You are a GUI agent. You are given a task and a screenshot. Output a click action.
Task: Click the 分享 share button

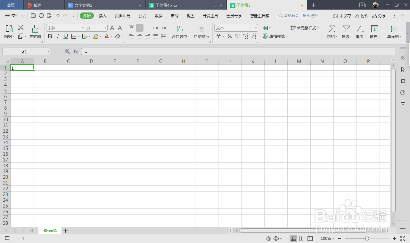tap(379, 15)
